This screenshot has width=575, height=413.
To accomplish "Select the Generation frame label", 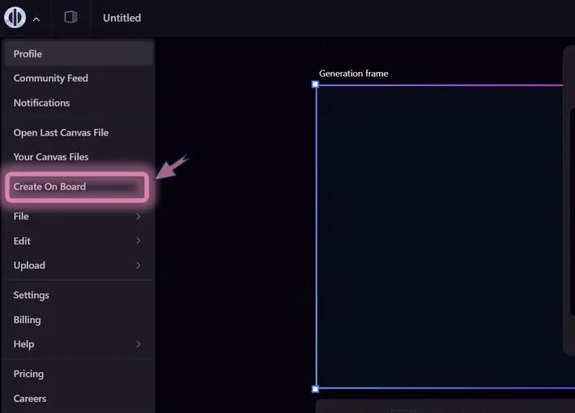I will point(354,73).
